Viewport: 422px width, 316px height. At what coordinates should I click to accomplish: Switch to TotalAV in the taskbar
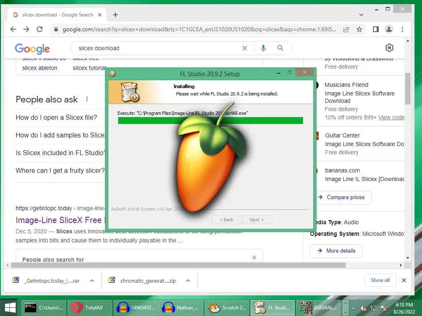tap(89, 308)
